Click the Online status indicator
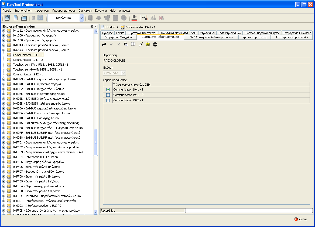 click(x=301, y=219)
